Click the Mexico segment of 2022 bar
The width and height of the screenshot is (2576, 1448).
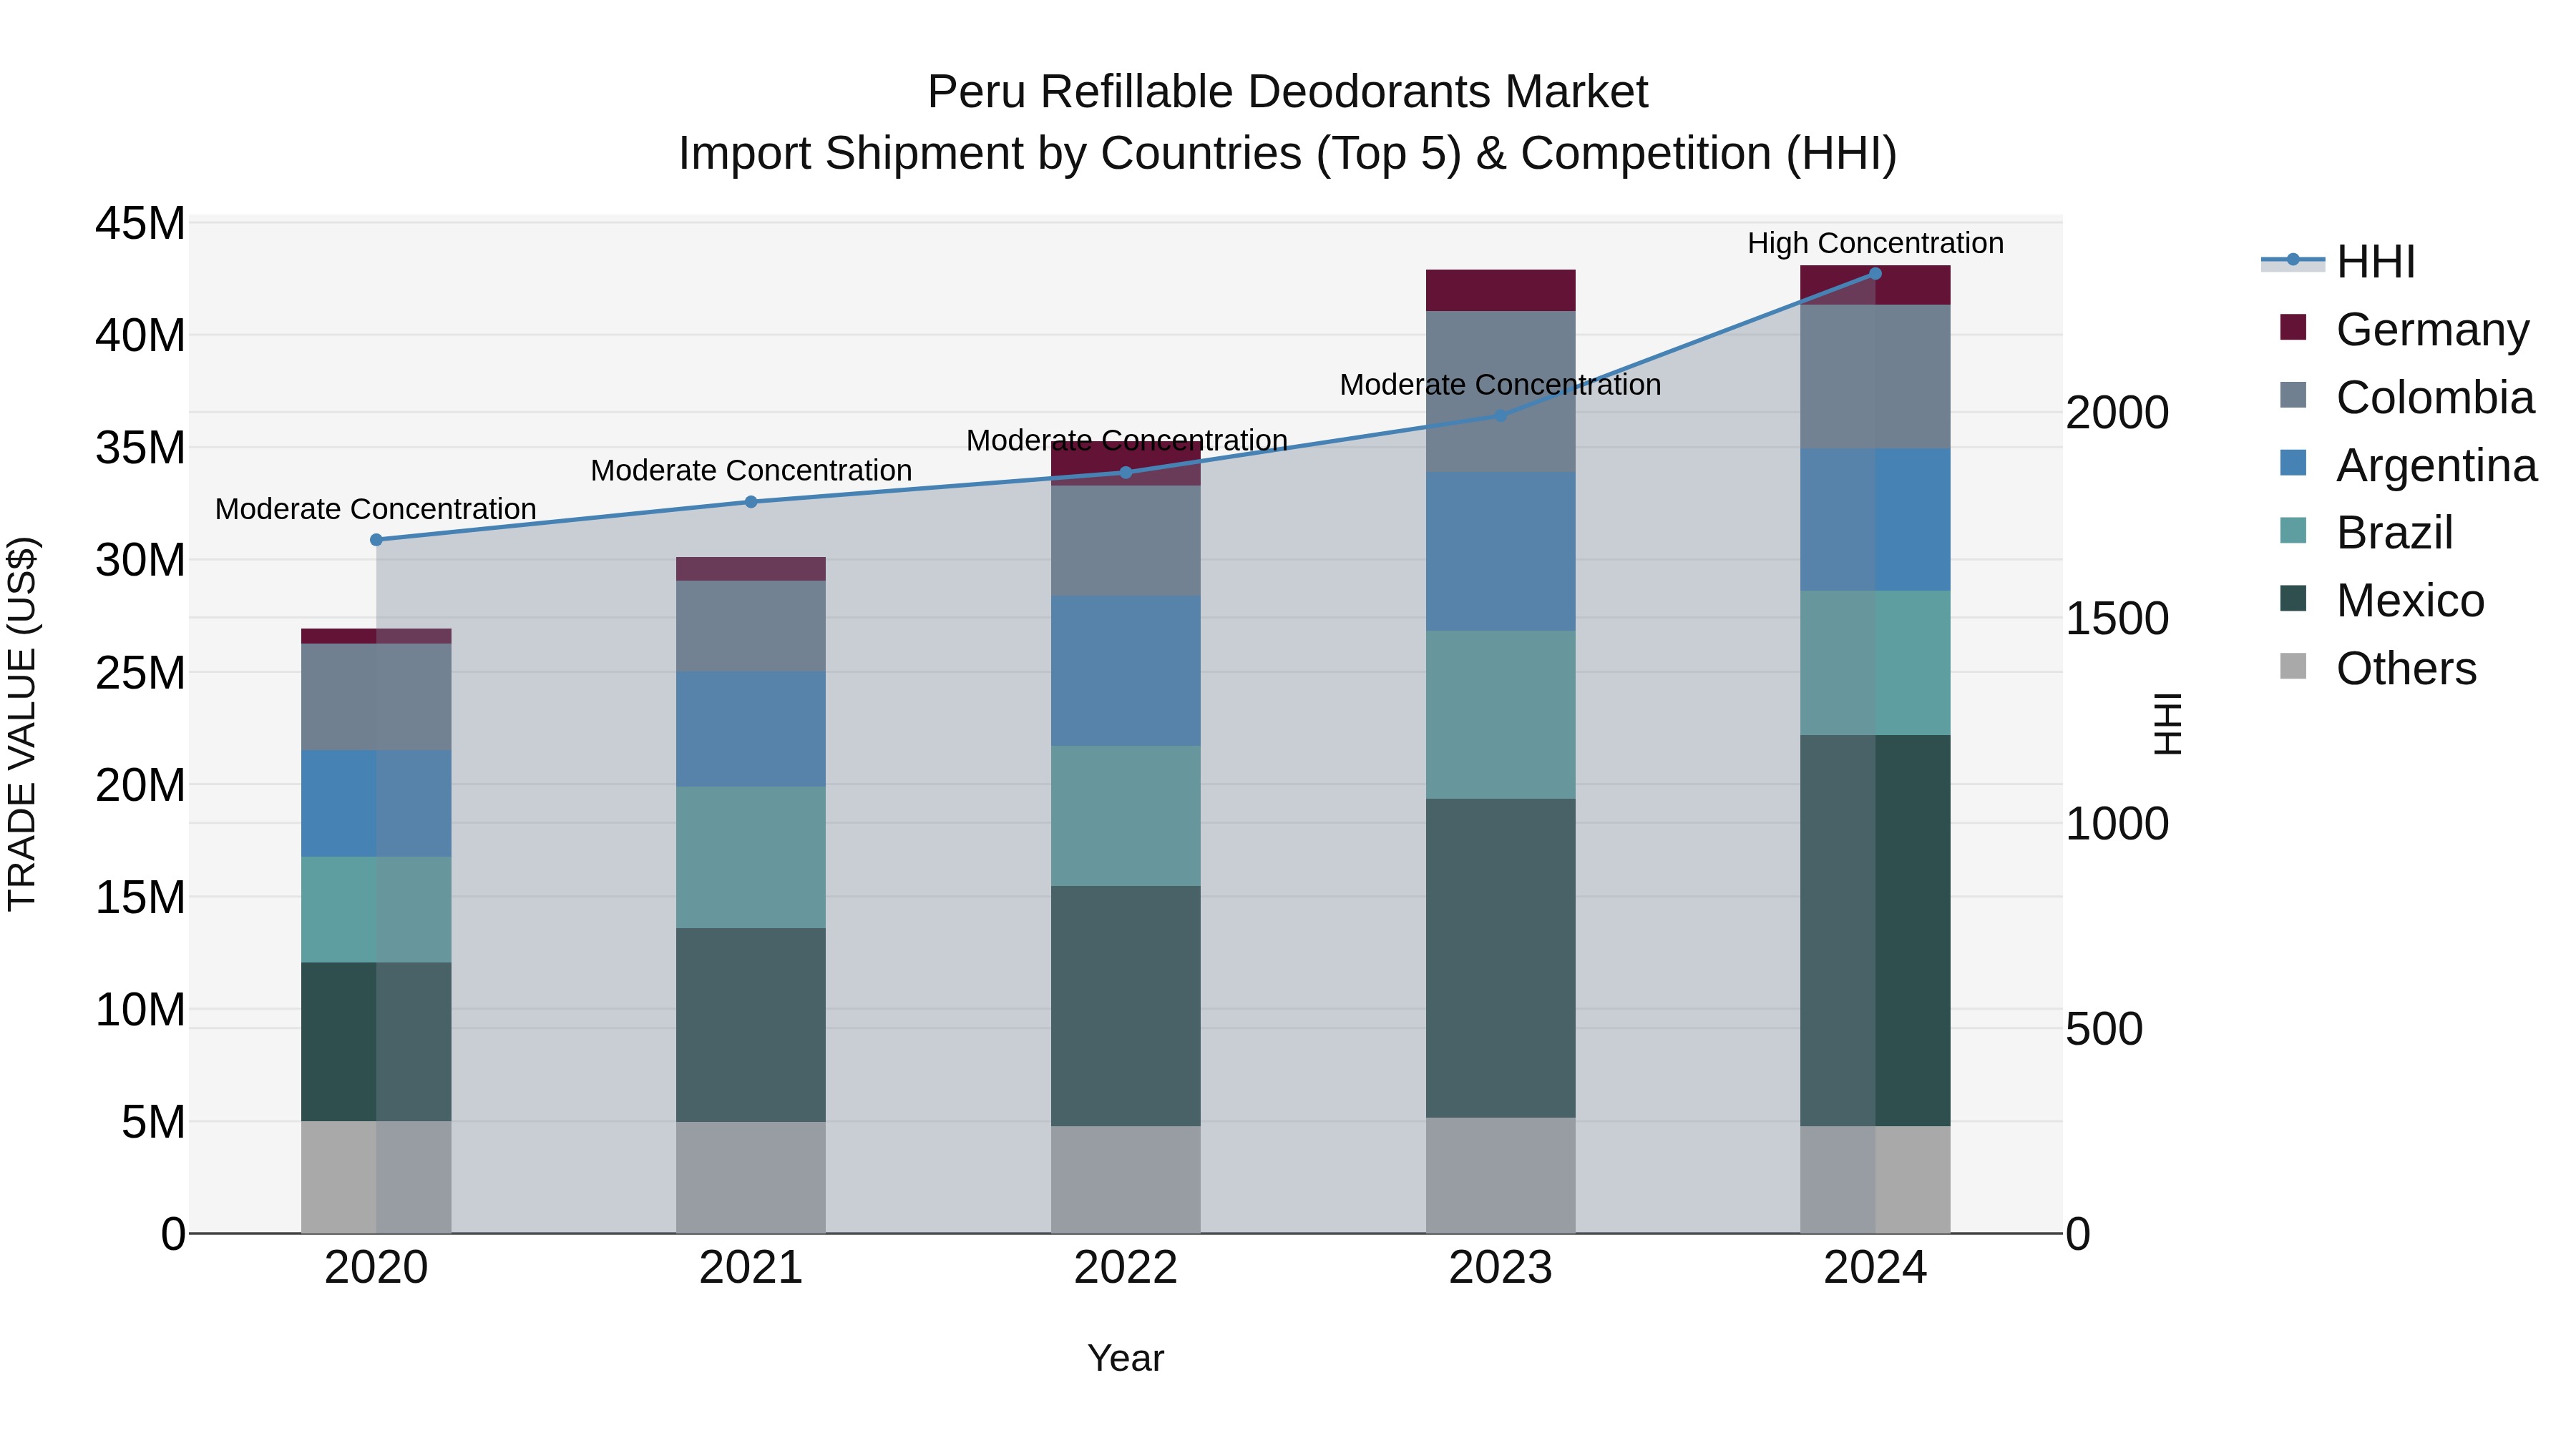1126,1006
